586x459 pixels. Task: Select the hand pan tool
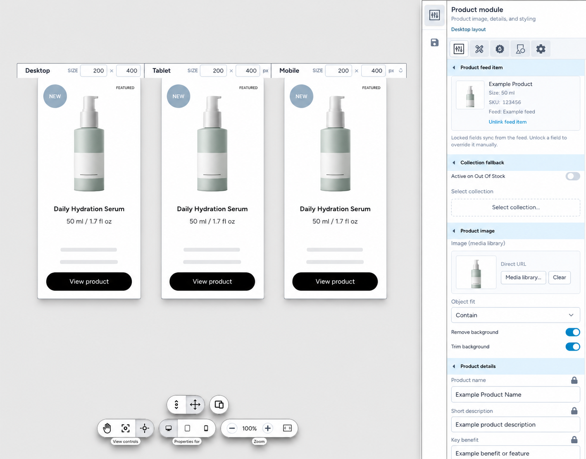click(107, 428)
